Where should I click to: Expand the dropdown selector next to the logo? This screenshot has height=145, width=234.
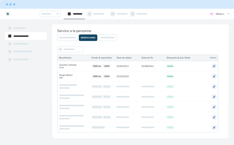[57, 14]
